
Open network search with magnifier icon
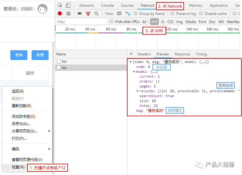coord(96,14)
